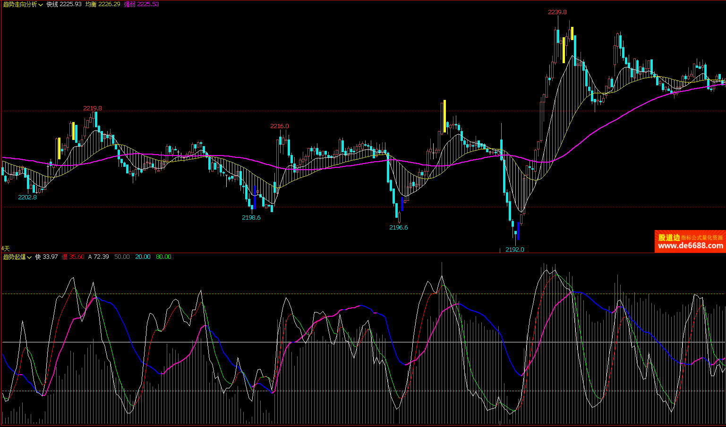
Task: Select the 2196.6 low price label
Action: [x=398, y=228]
